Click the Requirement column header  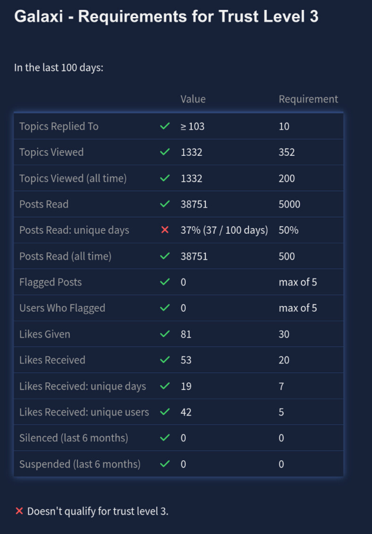(308, 99)
